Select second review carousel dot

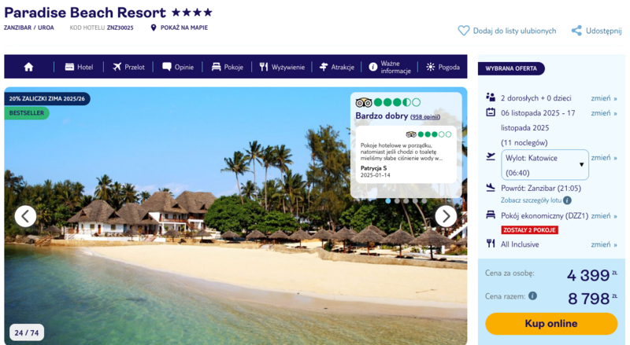tap(397, 201)
